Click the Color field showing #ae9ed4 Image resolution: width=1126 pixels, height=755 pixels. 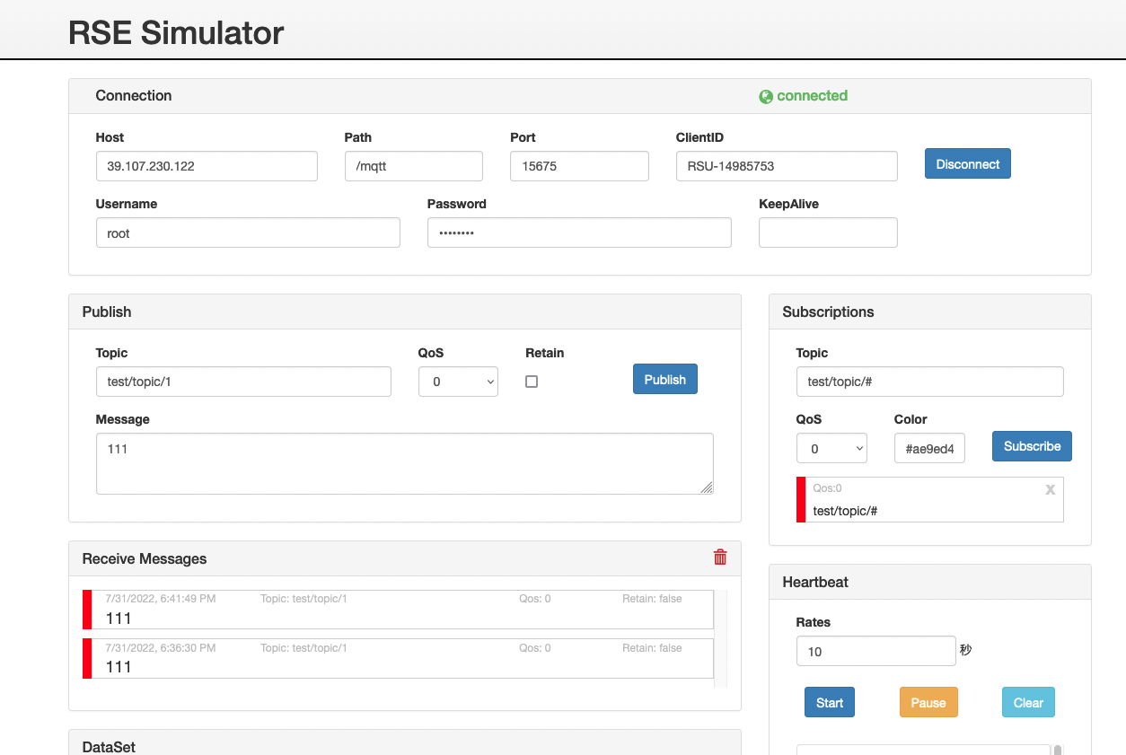(929, 448)
